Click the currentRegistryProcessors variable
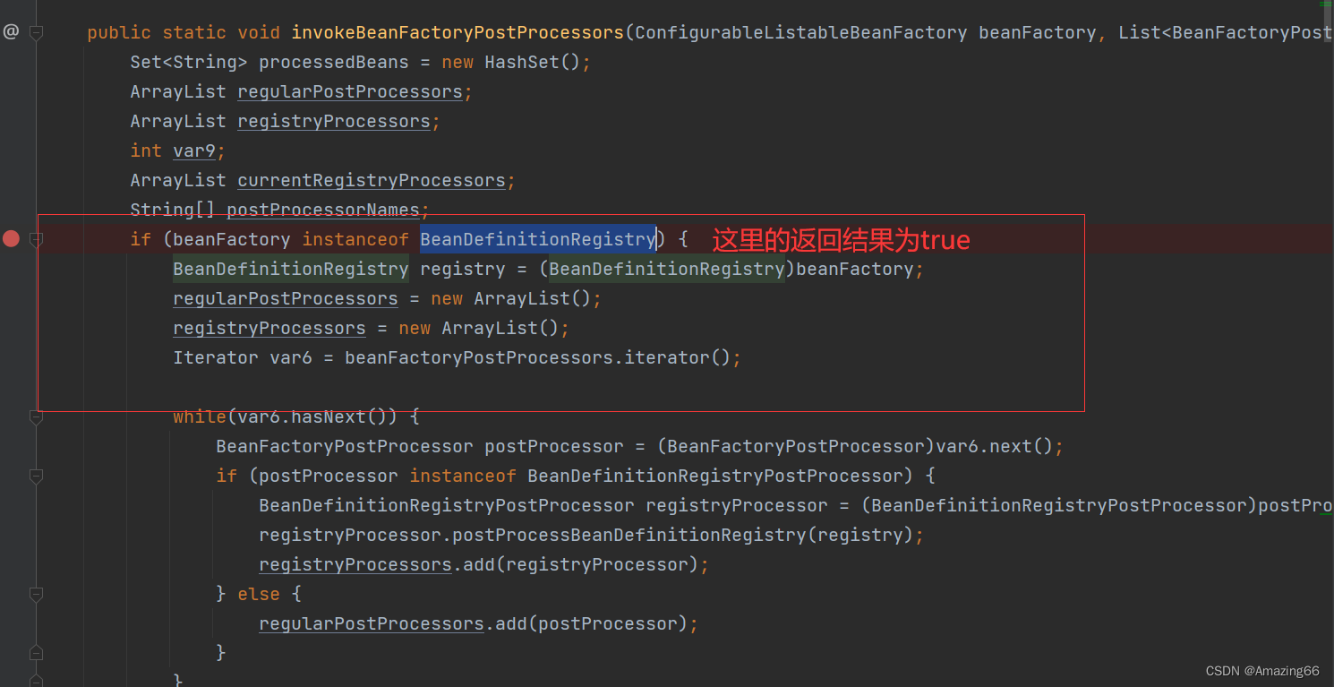The width and height of the screenshot is (1334, 687). click(x=372, y=181)
